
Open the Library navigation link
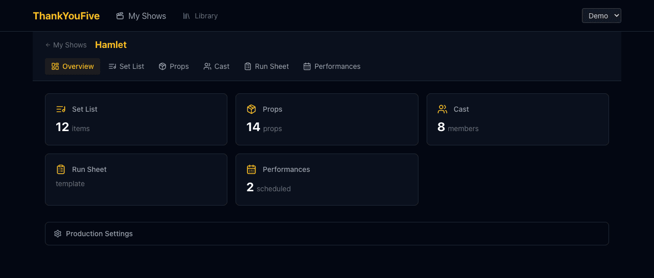pyautogui.click(x=200, y=16)
